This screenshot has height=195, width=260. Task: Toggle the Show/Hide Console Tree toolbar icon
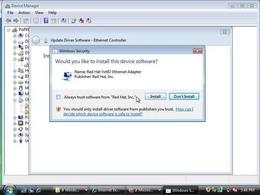tap(26, 21)
